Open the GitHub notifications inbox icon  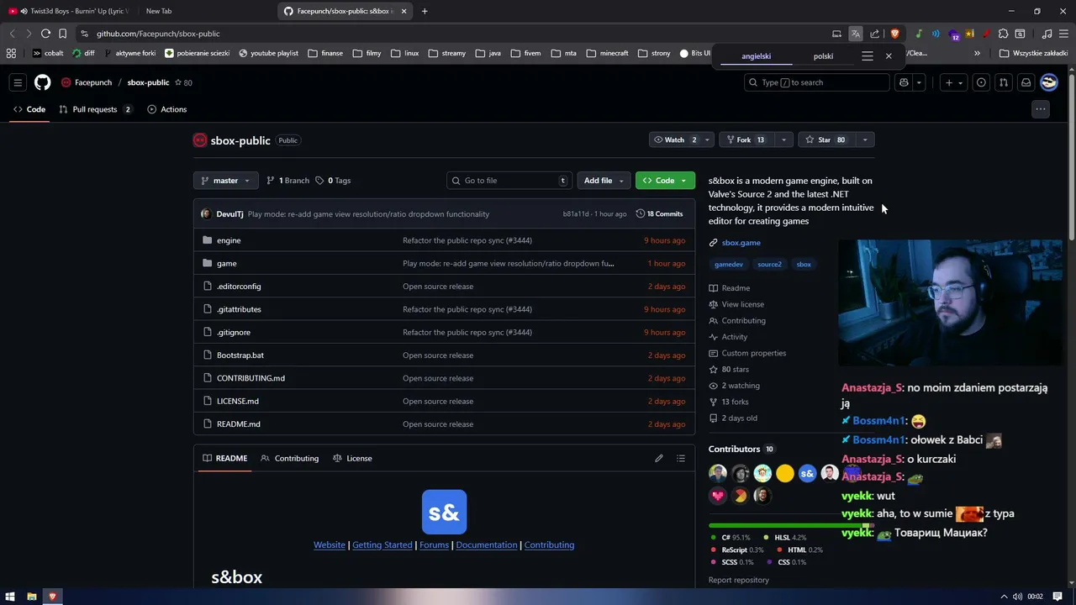click(x=1026, y=82)
